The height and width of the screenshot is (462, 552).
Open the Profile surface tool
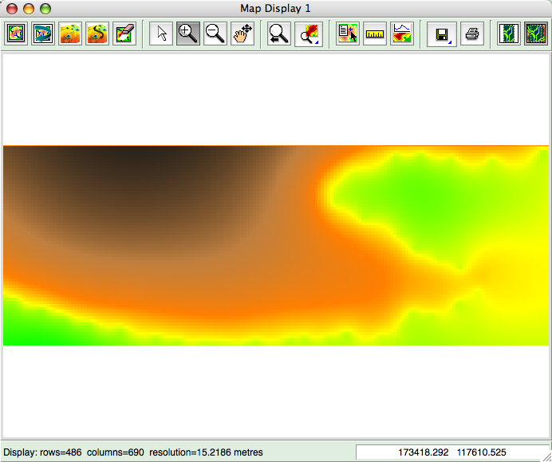402,34
